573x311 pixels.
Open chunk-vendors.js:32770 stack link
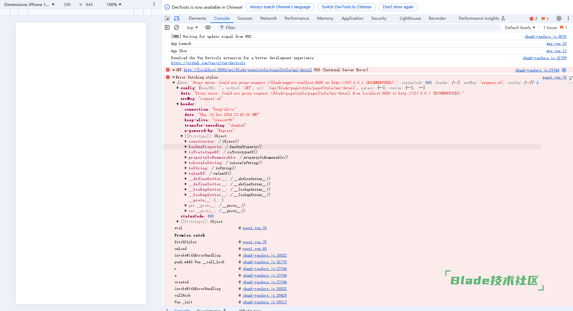(x=265, y=262)
